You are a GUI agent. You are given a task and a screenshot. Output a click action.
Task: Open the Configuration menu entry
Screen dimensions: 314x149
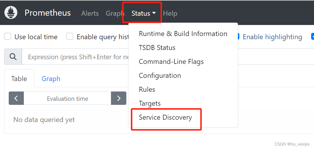[x=183, y=76]
